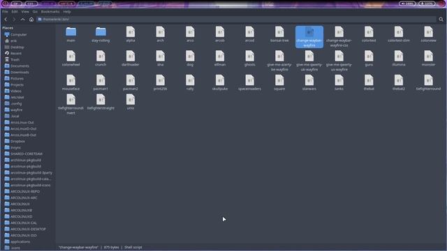The width and height of the screenshot is (447, 251).
Task: Open the Bookmarks menu
Action: (50, 12)
